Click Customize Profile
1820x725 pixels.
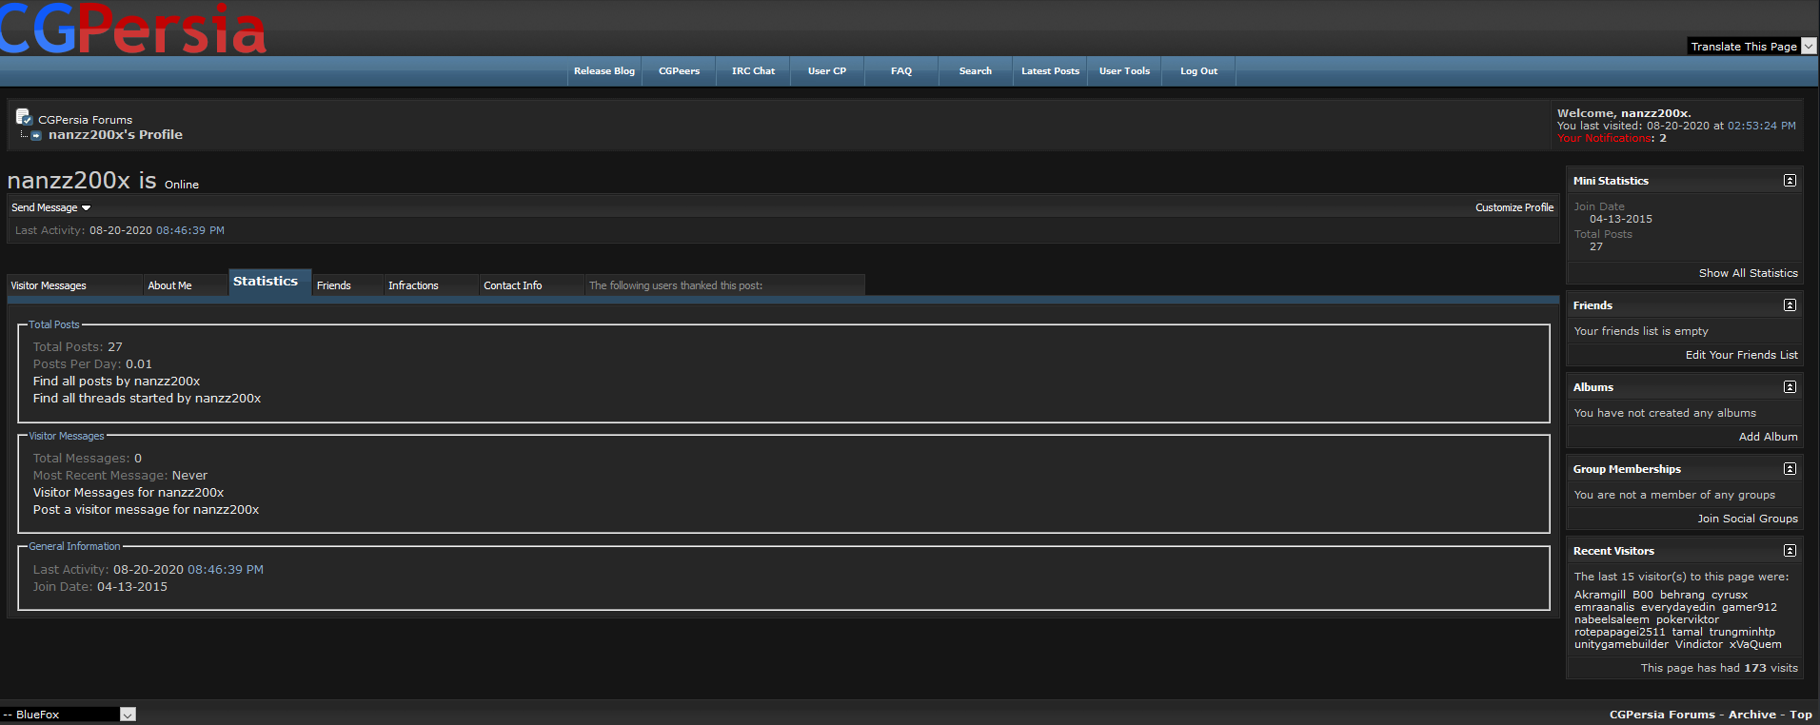pyautogui.click(x=1513, y=207)
